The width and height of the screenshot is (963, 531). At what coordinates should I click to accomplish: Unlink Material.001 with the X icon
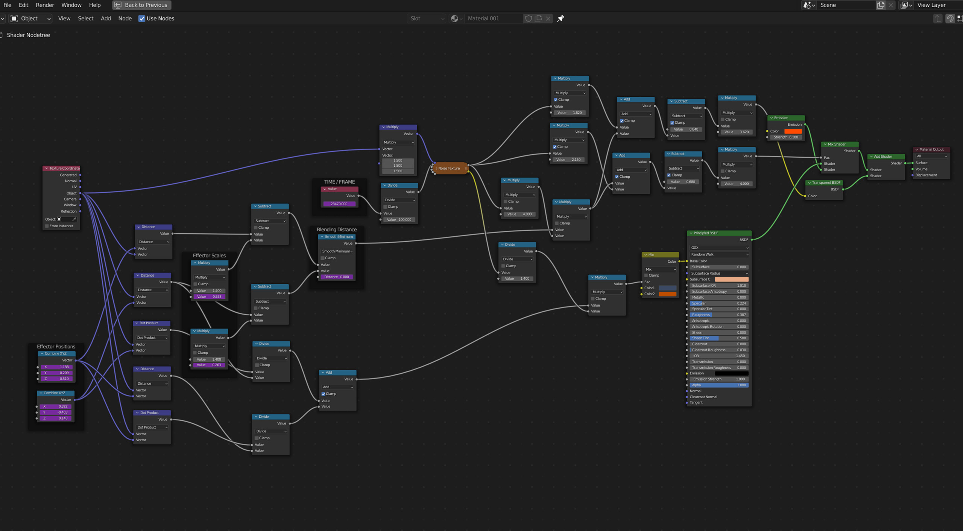pos(548,18)
